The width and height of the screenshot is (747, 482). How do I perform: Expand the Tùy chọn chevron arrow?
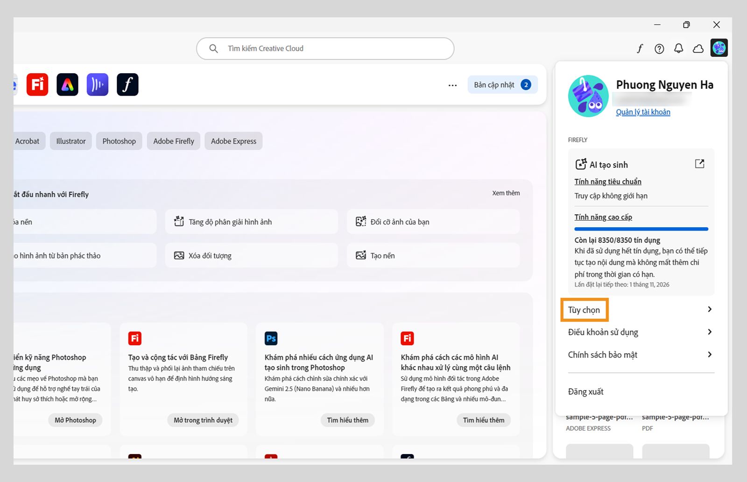point(710,309)
